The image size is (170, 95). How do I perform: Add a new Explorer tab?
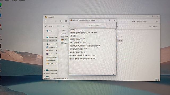[71, 17]
